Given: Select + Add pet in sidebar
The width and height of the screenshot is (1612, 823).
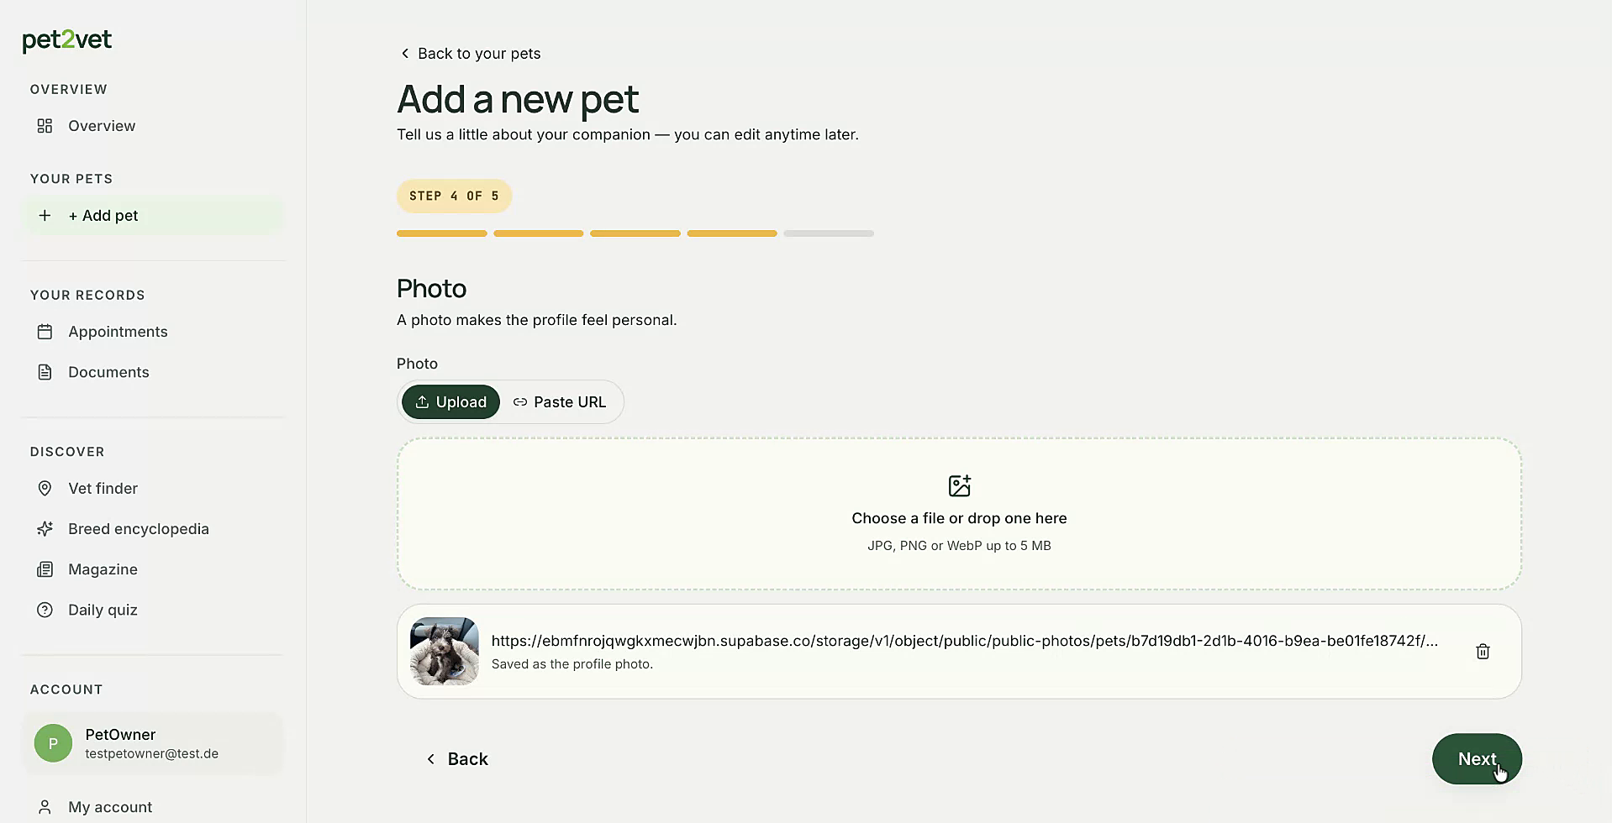Looking at the screenshot, I should pos(152,216).
